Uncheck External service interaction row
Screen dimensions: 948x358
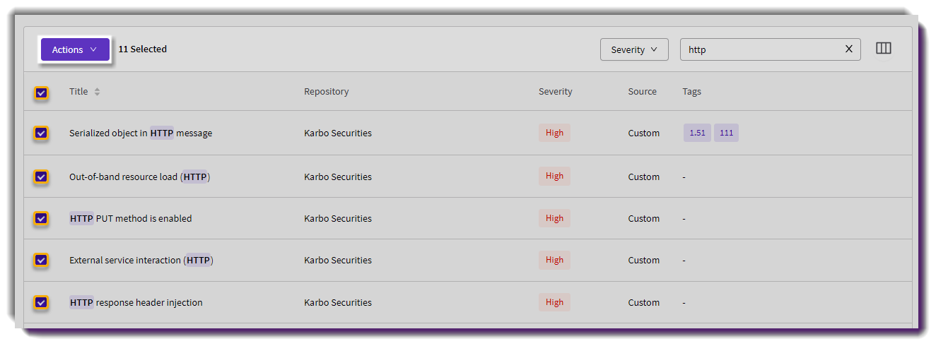click(41, 260)
